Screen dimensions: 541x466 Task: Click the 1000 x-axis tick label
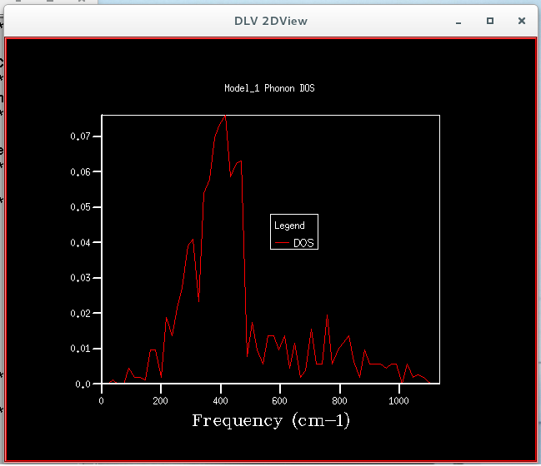(x=398, y=401)
